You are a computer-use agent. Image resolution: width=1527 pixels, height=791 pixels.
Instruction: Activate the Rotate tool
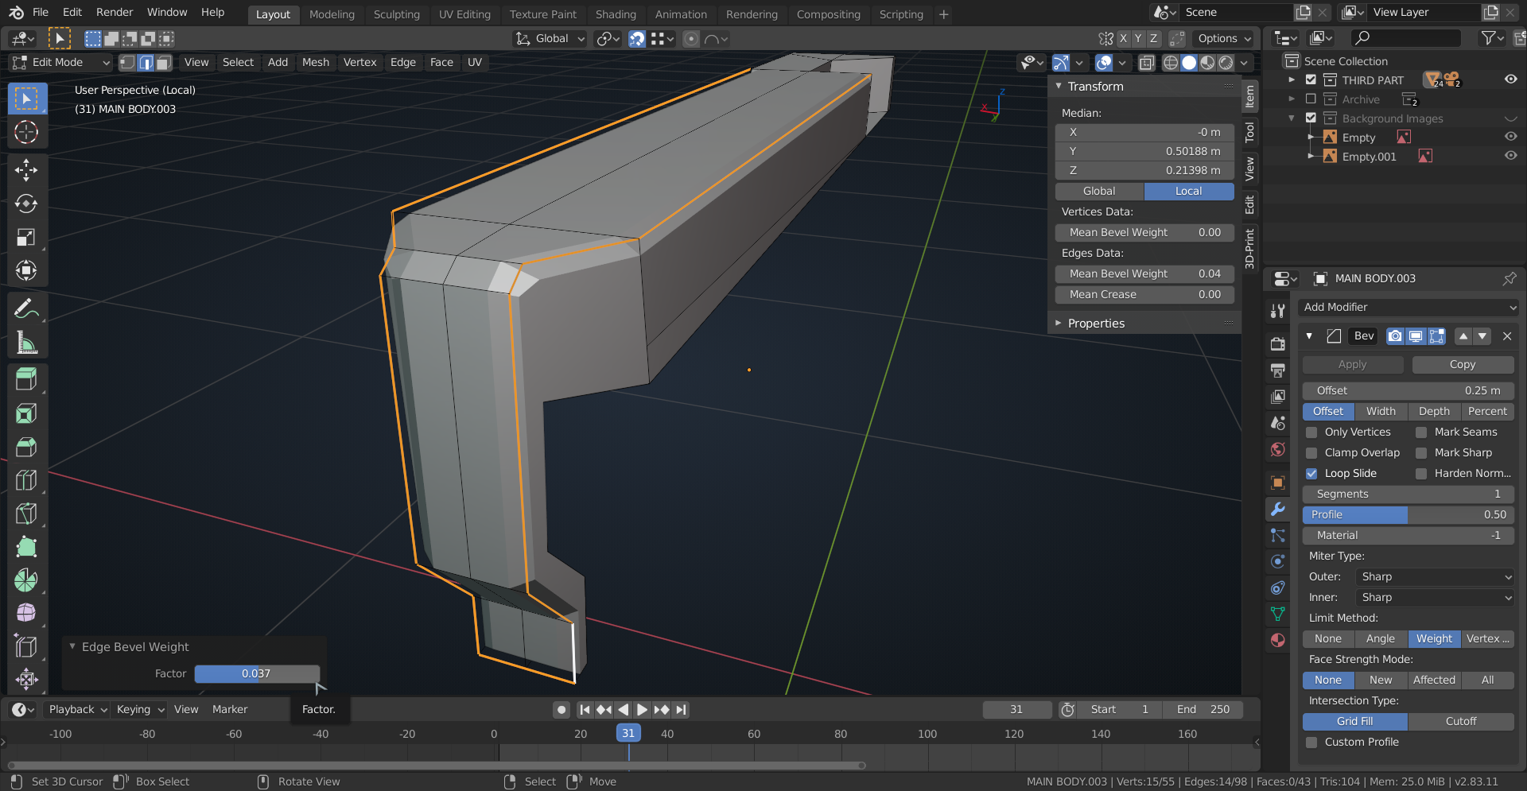tap(26, 204)
